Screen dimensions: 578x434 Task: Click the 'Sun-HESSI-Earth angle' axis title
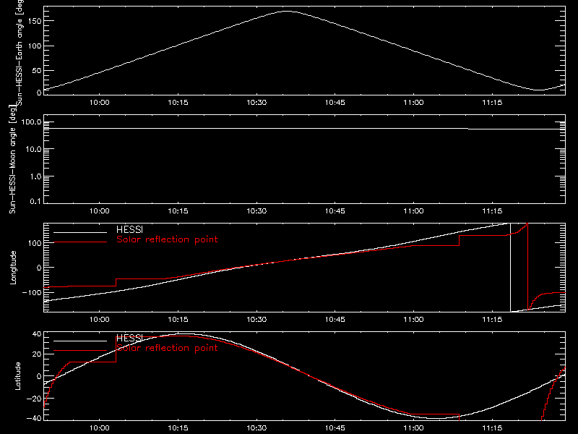click(20, 51)
